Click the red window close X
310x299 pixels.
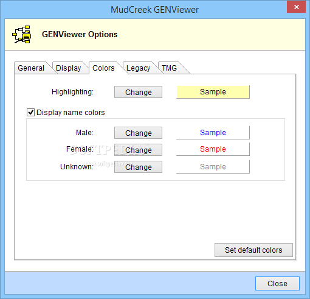coord(296,7)
